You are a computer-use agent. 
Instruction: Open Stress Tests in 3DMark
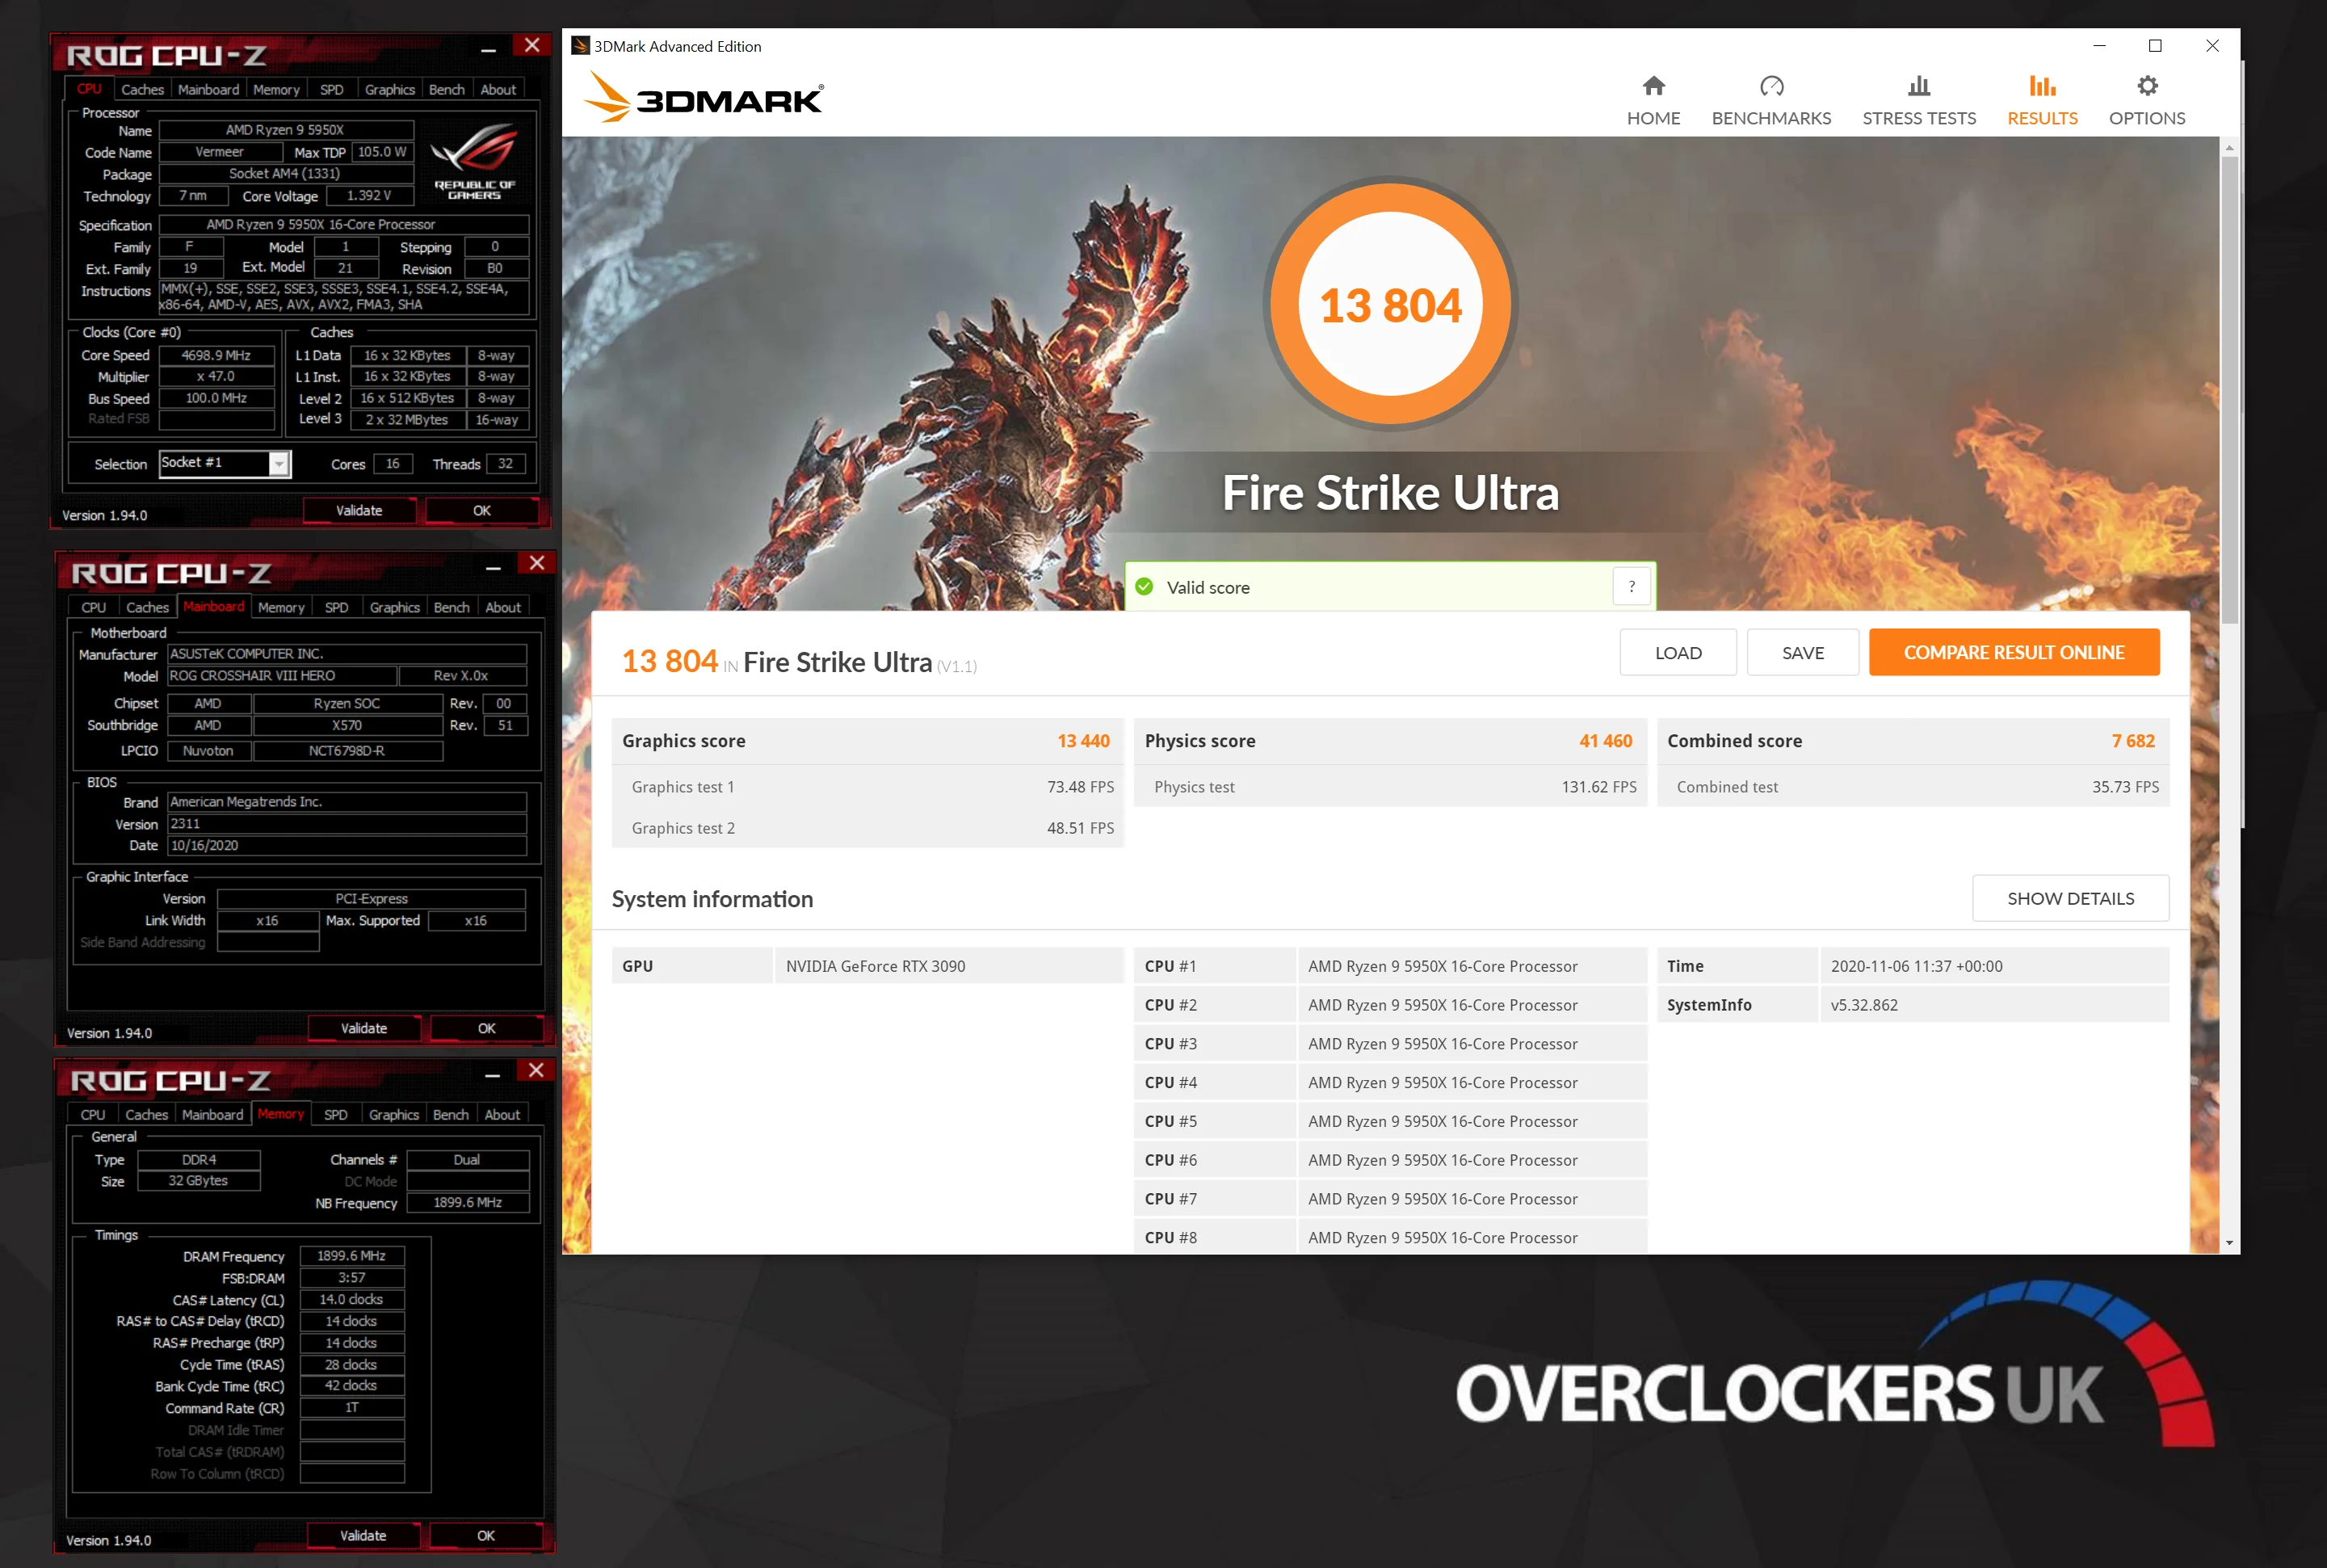tap(1919, 100)
